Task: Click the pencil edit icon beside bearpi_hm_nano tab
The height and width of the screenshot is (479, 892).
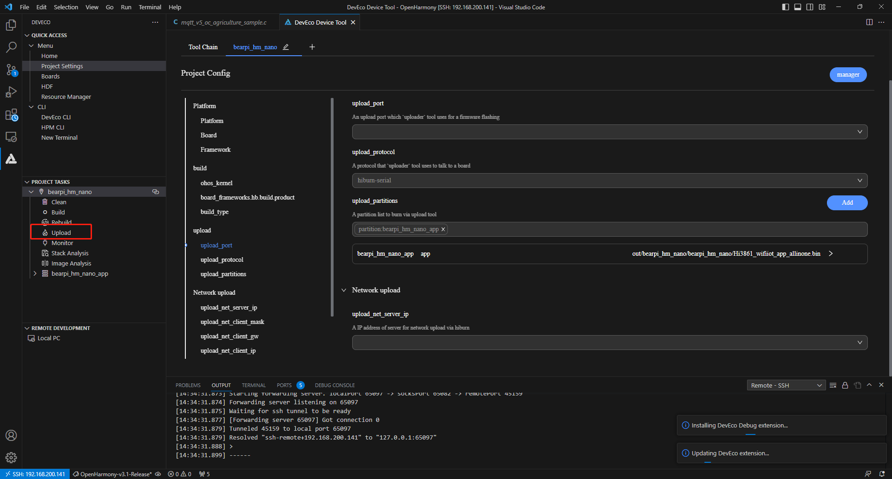Action: (x=286, y=47)
